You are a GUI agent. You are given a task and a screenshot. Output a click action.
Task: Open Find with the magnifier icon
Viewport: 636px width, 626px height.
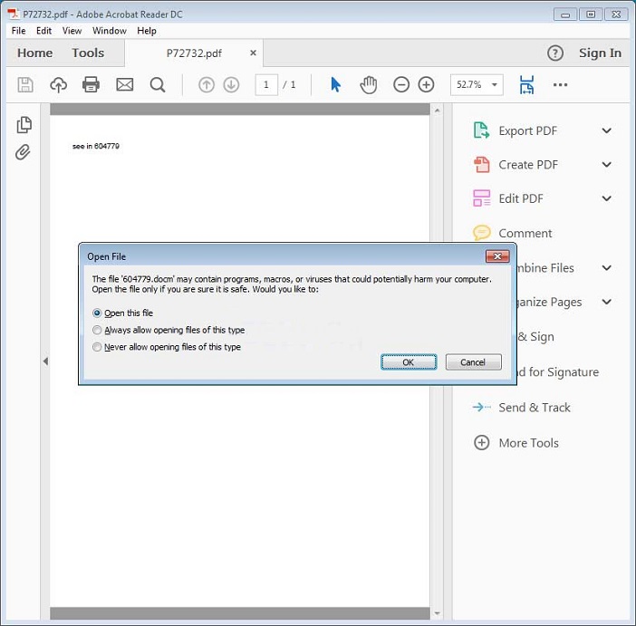(158, 85)
